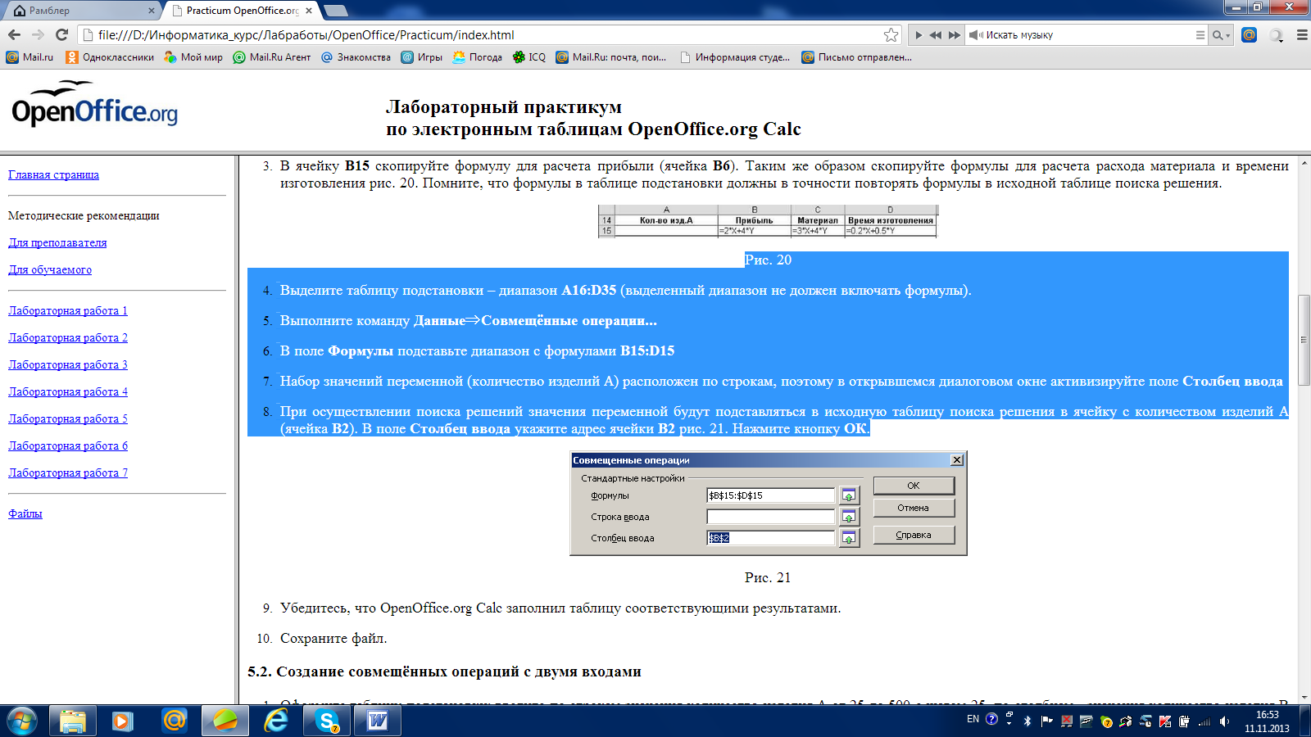1311x737 pixels.
Task: Open the Погода bookmark
Action: [x=477, y=57]
